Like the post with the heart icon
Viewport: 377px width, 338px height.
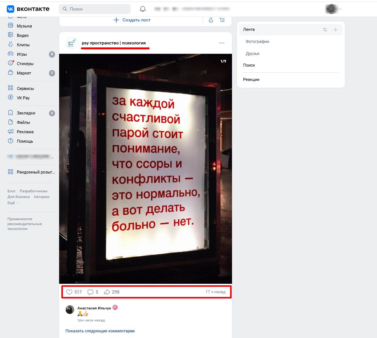(69, 292)
